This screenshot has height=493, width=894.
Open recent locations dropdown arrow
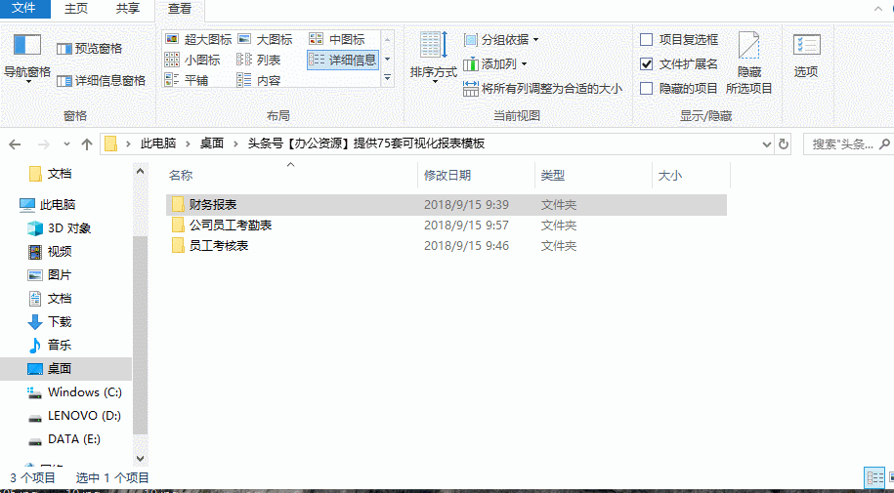pos(66,144)
